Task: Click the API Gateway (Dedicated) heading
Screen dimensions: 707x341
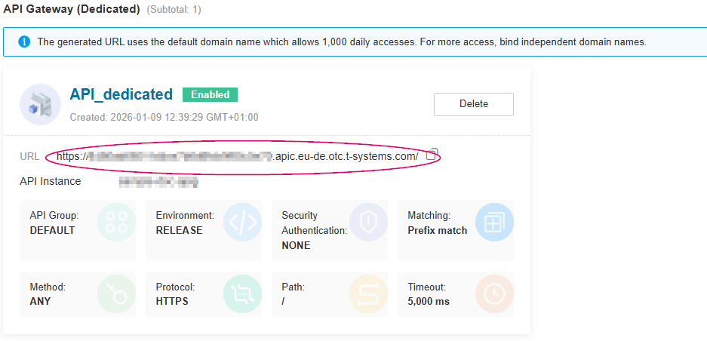Action: click(x=72, y=10)
